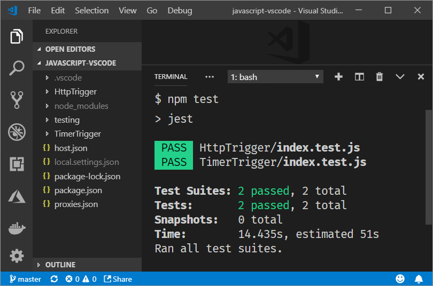This screenshot has width=433, height=286.
Task: Open package.json file in explorer
Action: [x=78, y=190]
